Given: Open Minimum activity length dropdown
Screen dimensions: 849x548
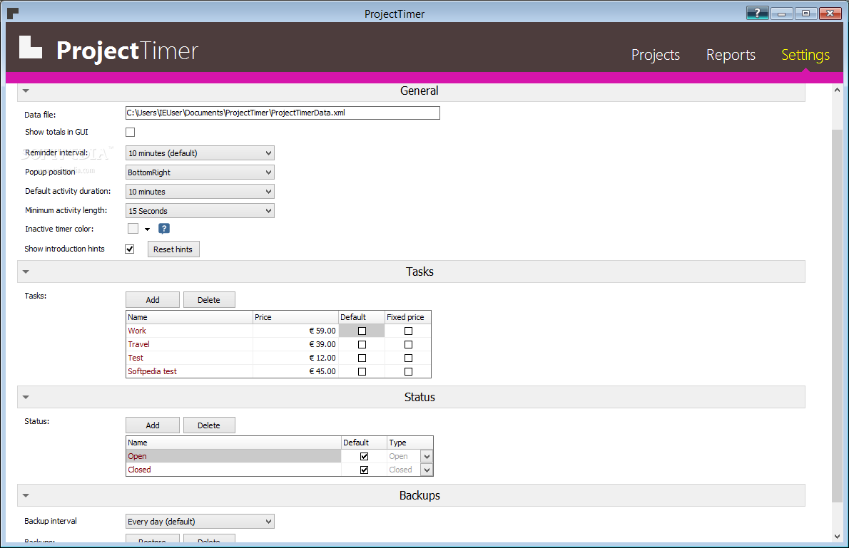Looking at the screenshot, I should tap(200, 210).
